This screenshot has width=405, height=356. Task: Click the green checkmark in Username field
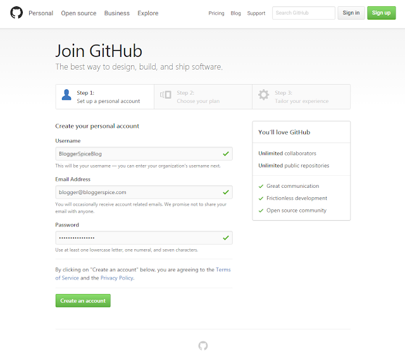(x=226, y=154)
